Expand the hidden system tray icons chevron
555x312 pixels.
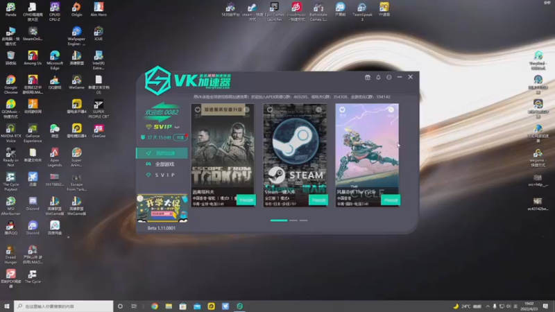488,306
